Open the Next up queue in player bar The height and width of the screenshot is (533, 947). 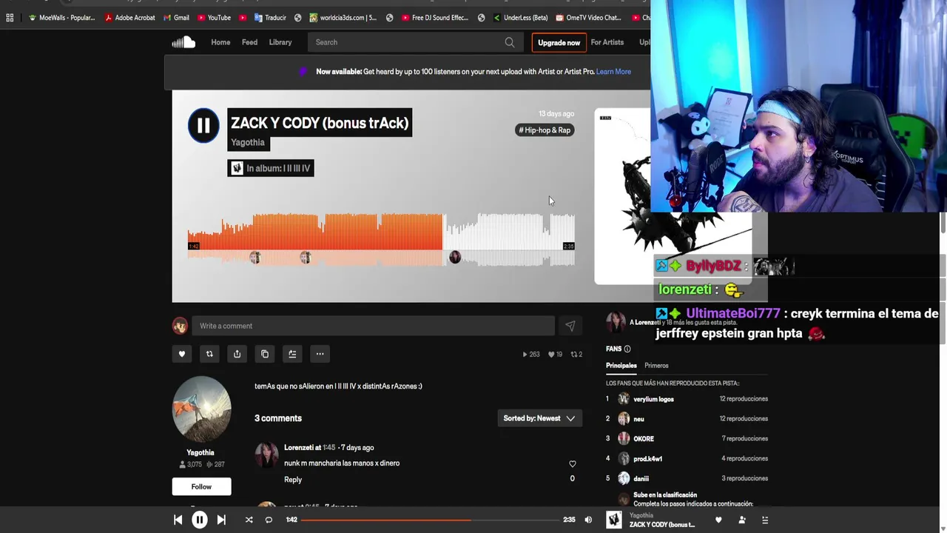pyautogui.click(x=765, y=520)
